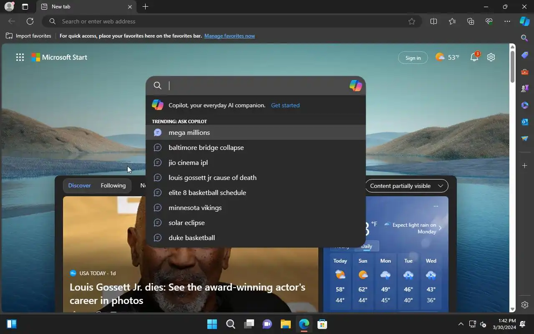Click the Refresh page icon
This screenshot has height=334, width=534.
30,21
